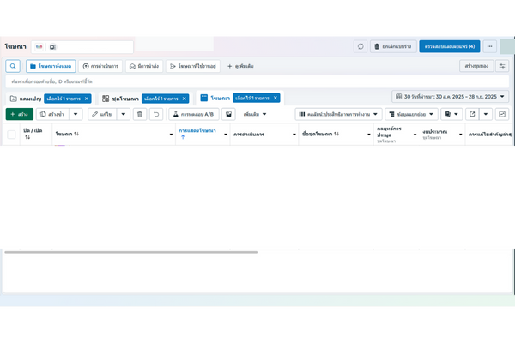Open the filter settings sliders icon
Viewport: 515px width, 343px height.
(502, 66)
